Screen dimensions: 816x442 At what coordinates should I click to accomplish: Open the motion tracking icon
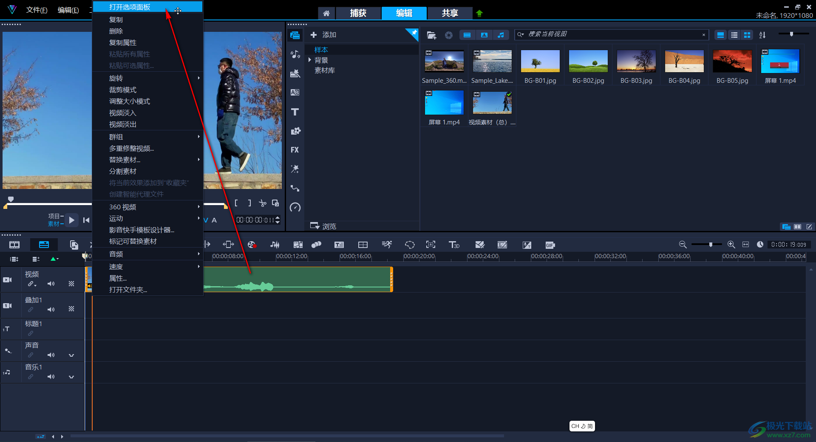click(x=316, y=245)
